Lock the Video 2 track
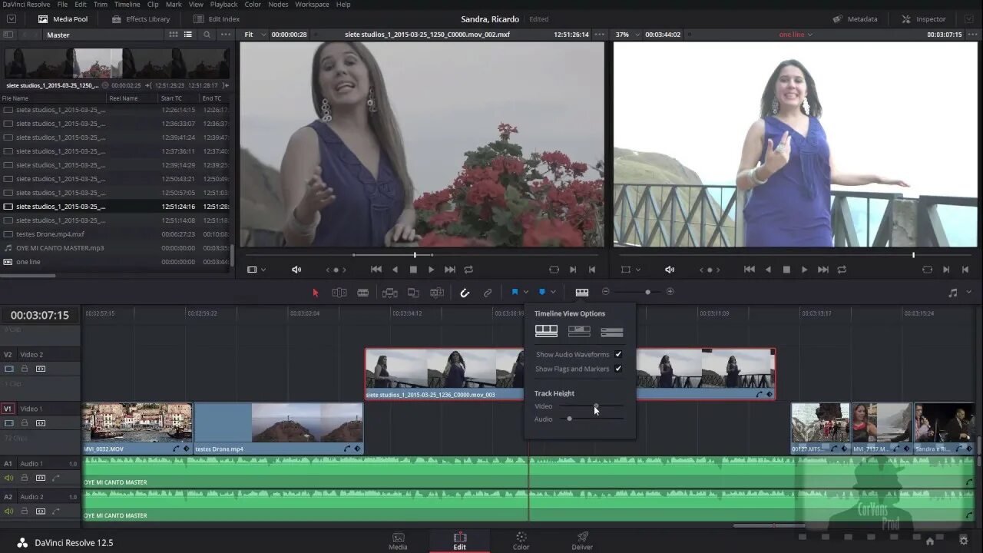Screen dimensions: 983x553 click(x=25, y=369)
